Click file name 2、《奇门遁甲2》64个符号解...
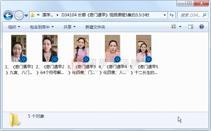The height and width of the screenshot is (131, 211). (x=50, y=70)
